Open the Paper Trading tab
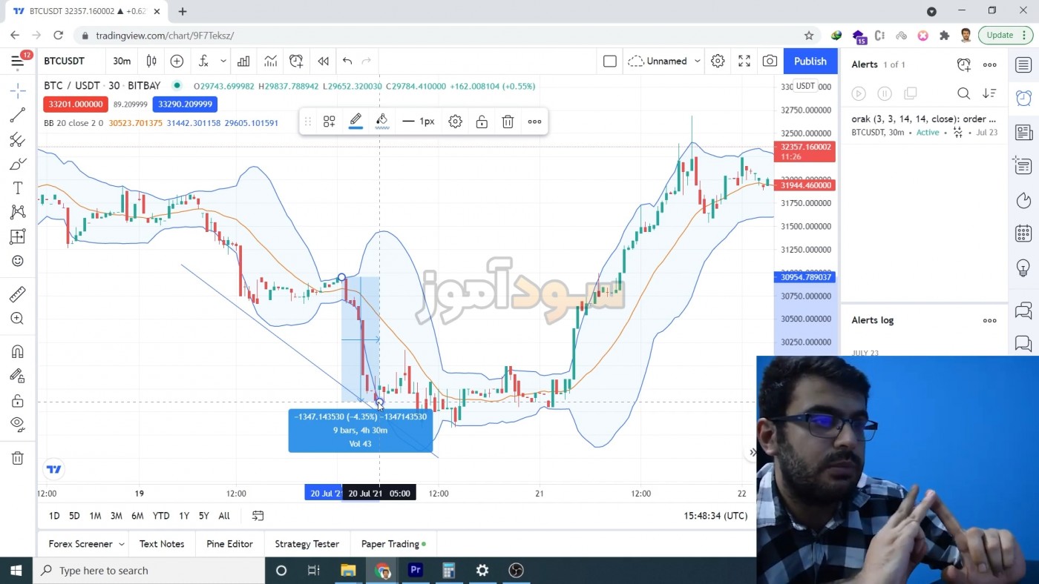1039x584 pixels. tap(393, 544)
